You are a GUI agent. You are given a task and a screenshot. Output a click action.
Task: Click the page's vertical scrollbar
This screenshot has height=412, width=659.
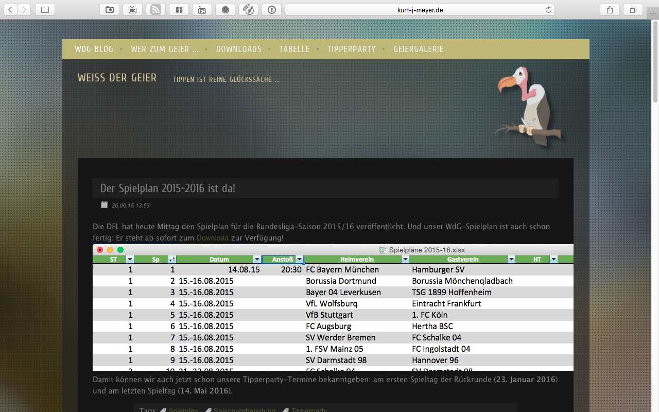(655, 62)
